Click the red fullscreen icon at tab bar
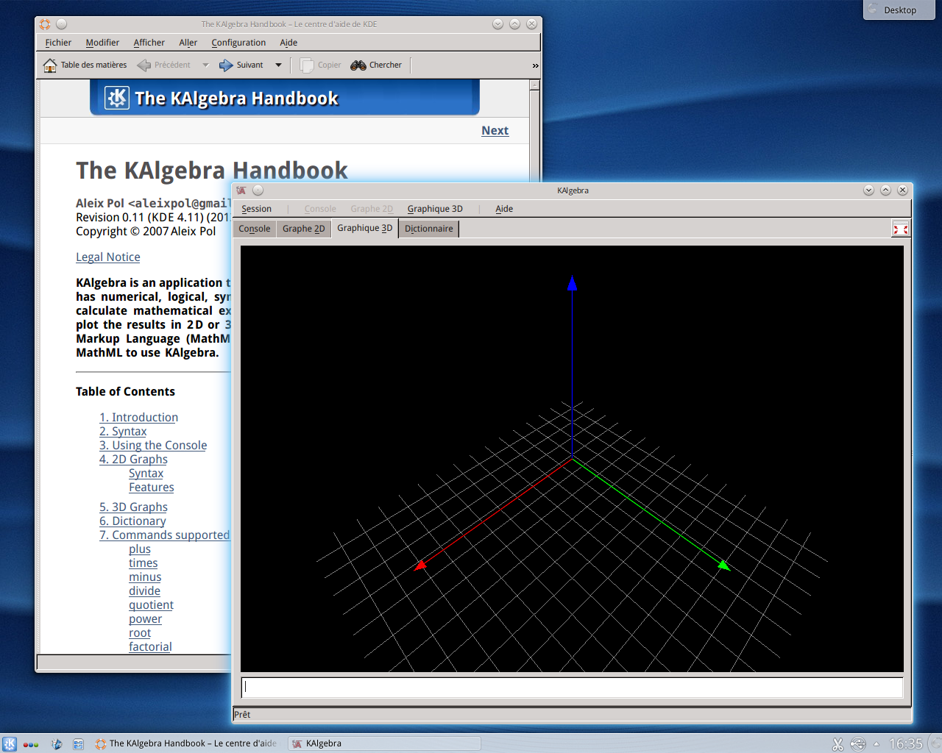 pyautogui.click(x=900, y=229)
